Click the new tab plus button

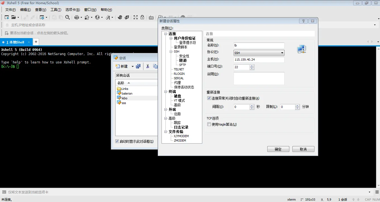point(36,42)
